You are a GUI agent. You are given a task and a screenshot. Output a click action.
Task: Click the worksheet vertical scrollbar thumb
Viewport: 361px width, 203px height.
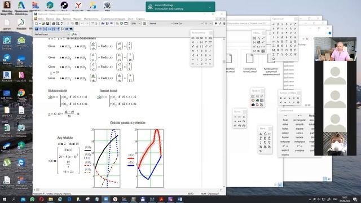coord(224,61)
